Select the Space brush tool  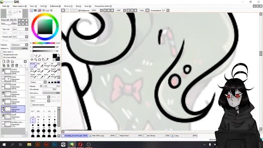tap(47, 70)
